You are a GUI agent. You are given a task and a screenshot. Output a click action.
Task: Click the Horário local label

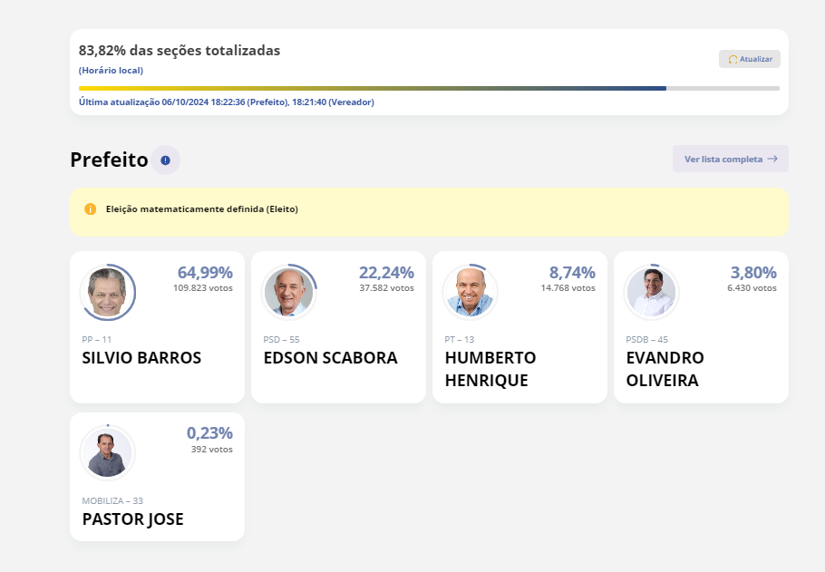click(111, 70)
